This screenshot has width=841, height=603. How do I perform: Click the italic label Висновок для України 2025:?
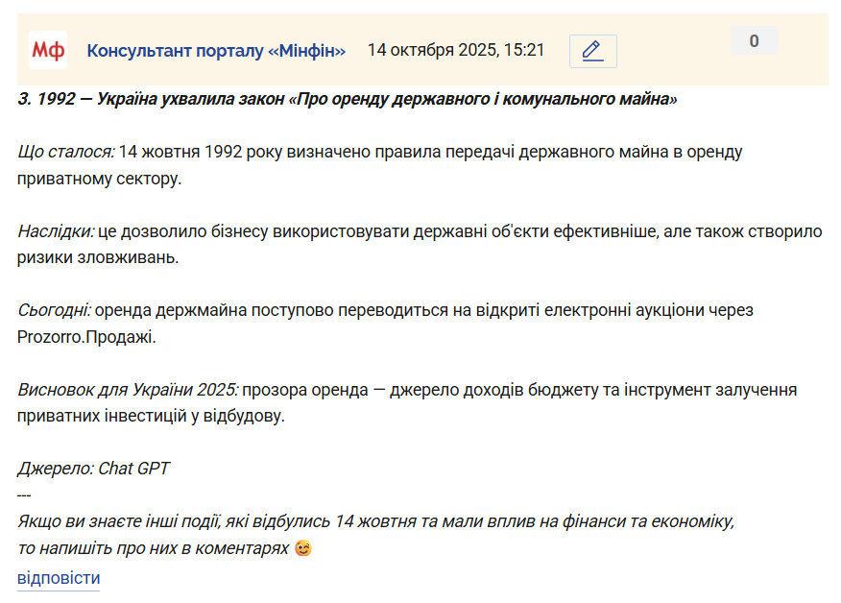click(x=128, y=390)
